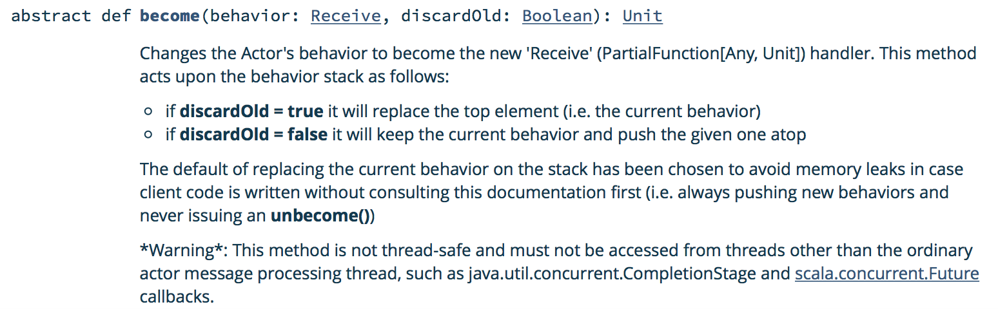Follow the Boolean type link
Screen dimensions: 998x309
(556, 16)
